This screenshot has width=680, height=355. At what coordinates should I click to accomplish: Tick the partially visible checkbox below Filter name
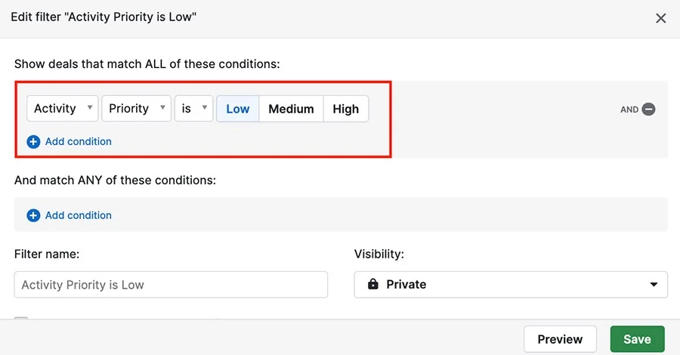(21, 318)
